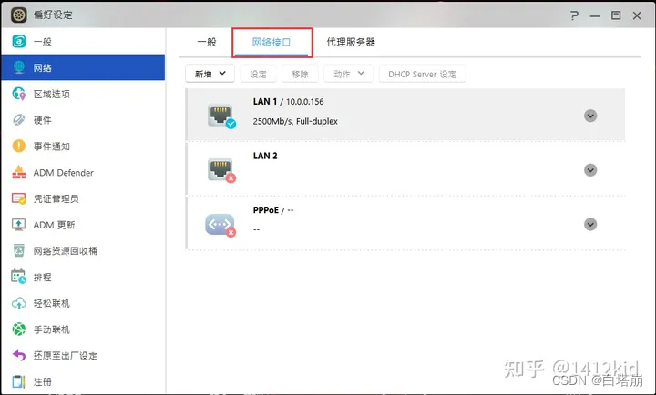
Task: Click the Remove (移除) button
Action: coord(300,74)
